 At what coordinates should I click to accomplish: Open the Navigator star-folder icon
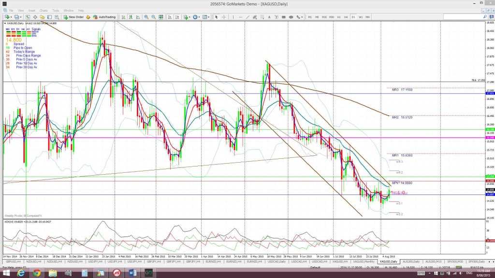tap(42, 17)
